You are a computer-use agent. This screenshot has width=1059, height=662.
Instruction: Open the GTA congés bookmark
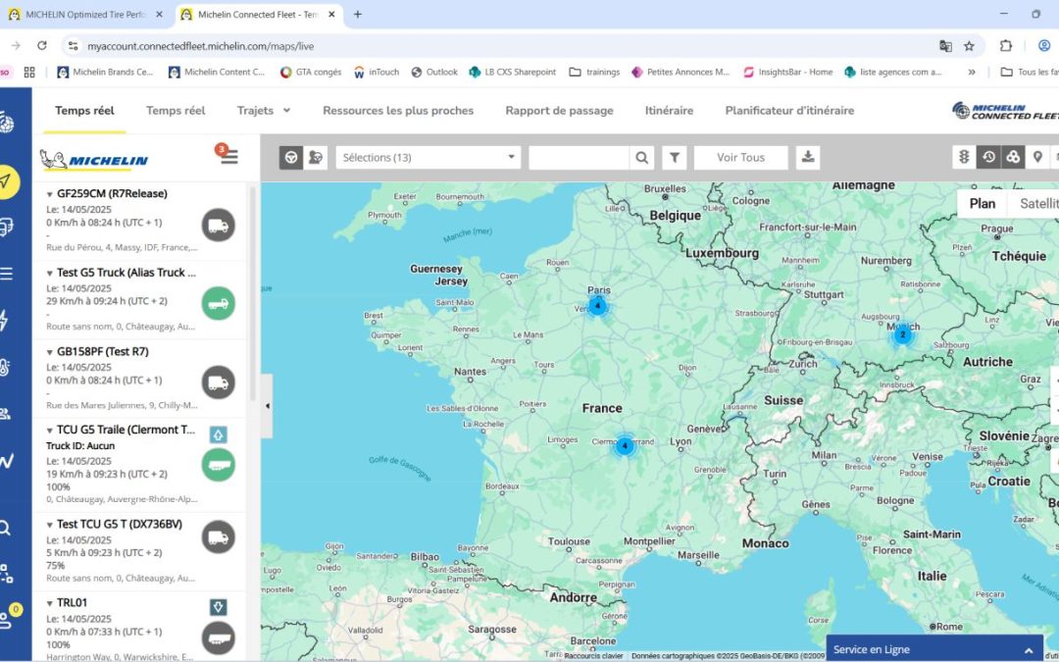311,72
